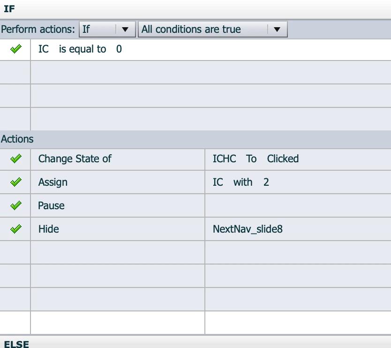Click 'Actions' section label
The width and height of the screenshot is (391, 348).
pos(17,139)
